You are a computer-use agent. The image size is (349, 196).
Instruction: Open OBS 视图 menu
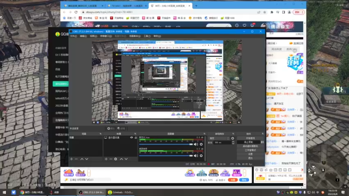[93, 36]
